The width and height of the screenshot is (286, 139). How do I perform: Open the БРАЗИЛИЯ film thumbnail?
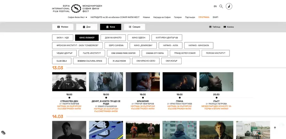[x=143, y=82]
